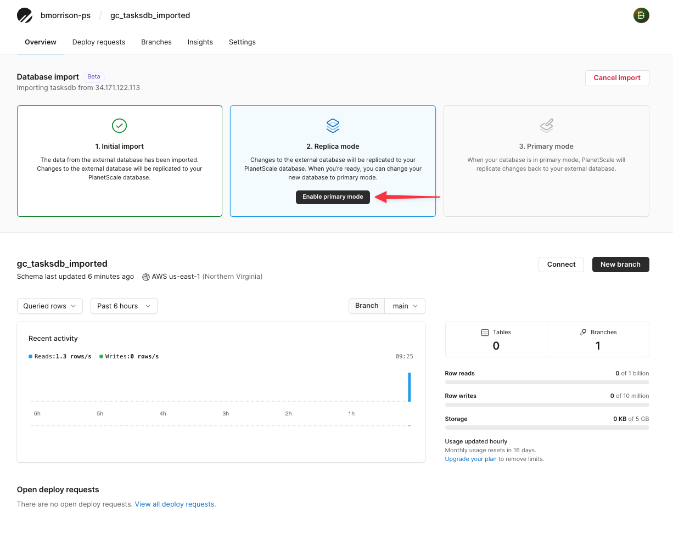Click the Row reads usage bar

click(547, 382)
